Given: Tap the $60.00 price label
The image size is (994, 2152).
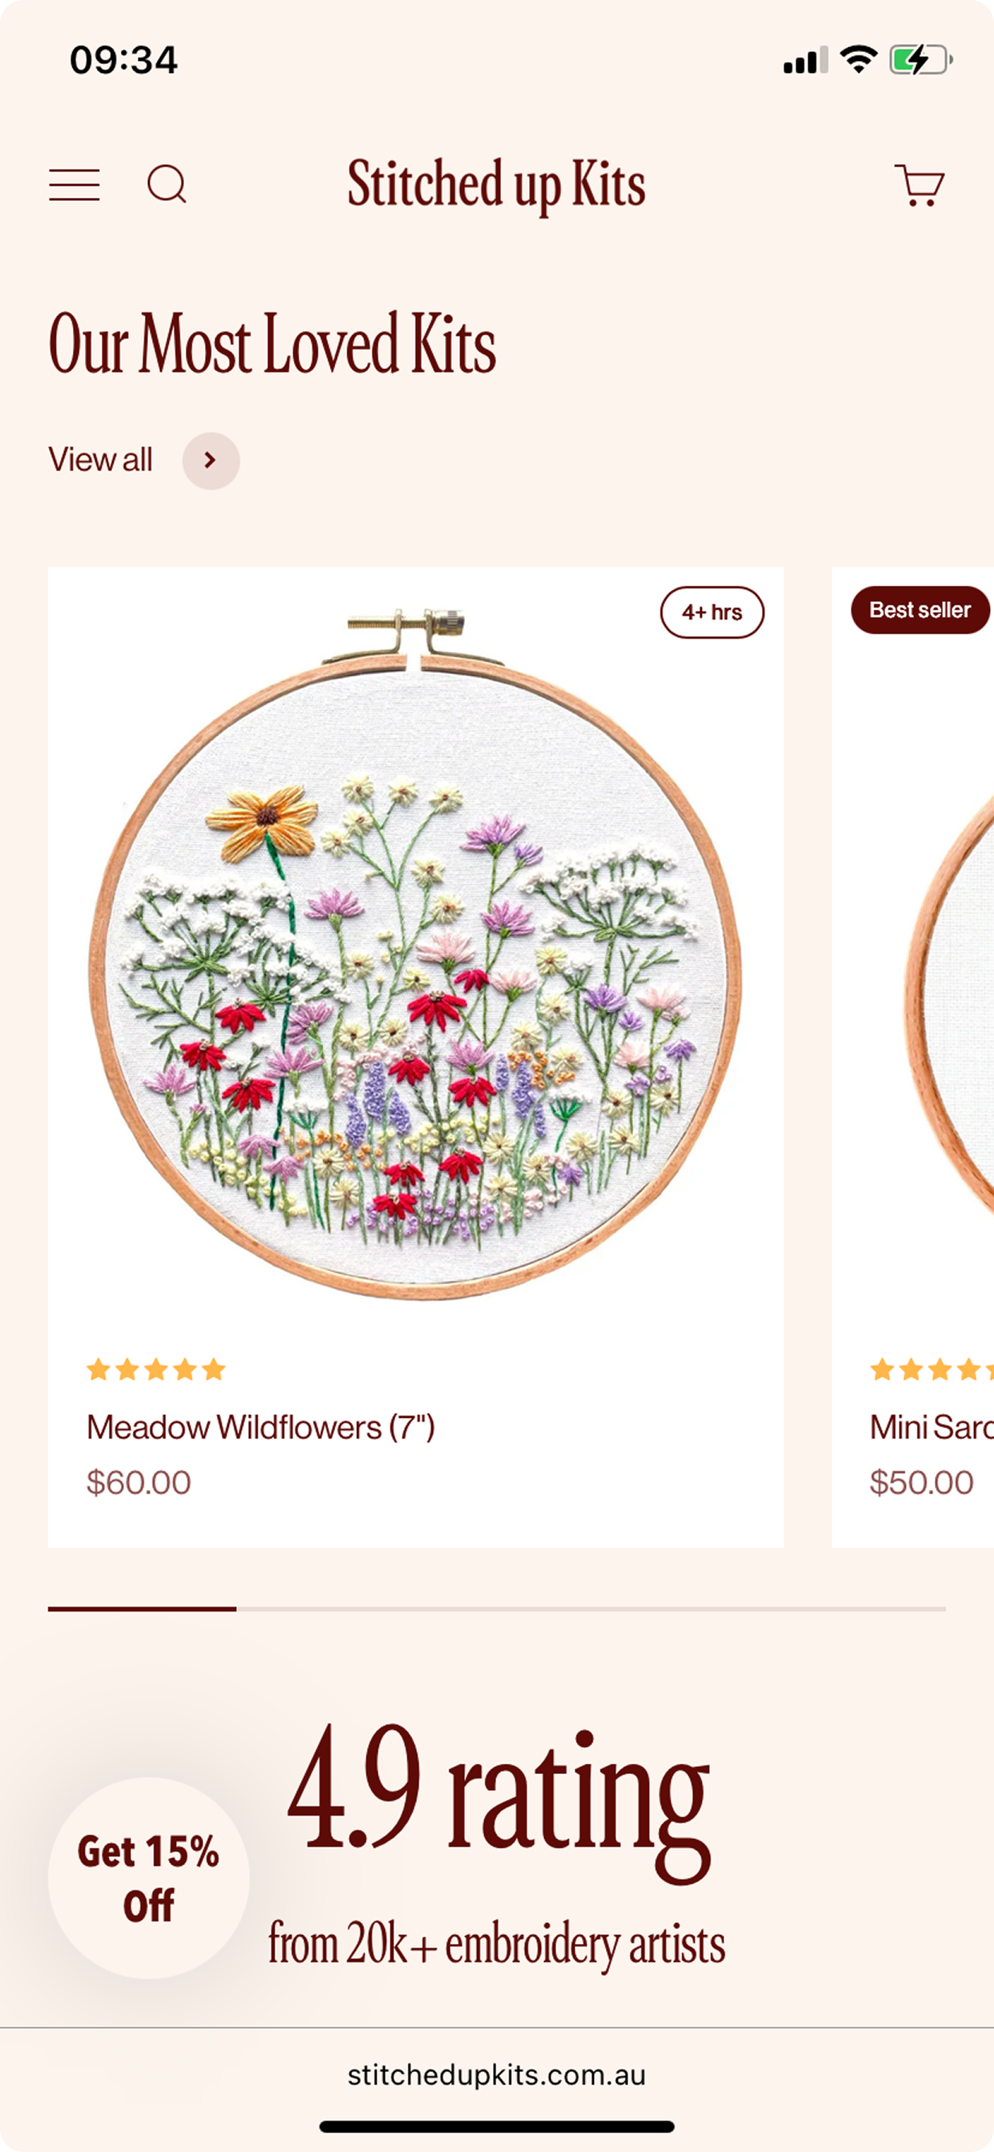Looking at the screenshot, I should point(138,1482).
